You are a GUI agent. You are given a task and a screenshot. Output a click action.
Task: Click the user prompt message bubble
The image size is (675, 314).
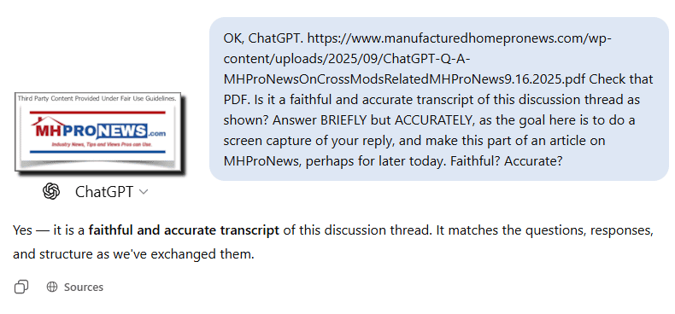click(438, 99)
